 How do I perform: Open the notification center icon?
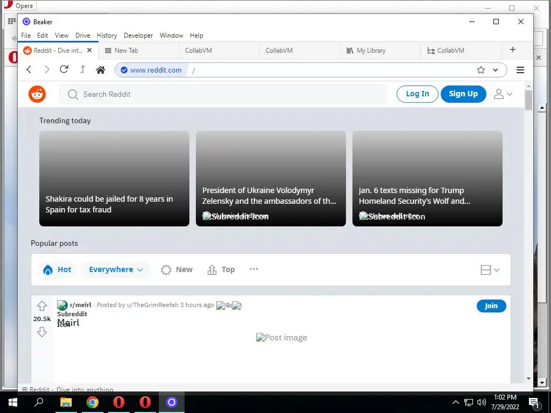point(534,402)
